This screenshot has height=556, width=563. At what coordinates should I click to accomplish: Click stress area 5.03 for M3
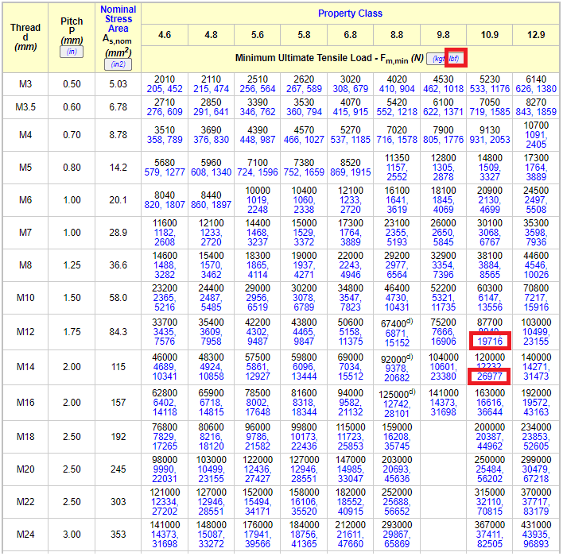pos(118,84)
